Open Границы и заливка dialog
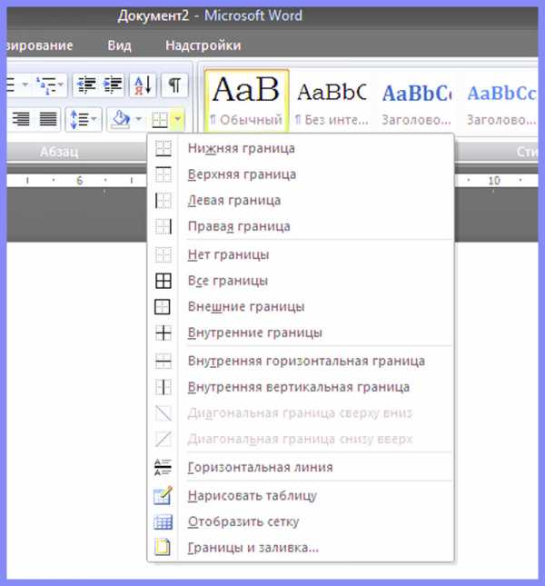 (253, 548)
